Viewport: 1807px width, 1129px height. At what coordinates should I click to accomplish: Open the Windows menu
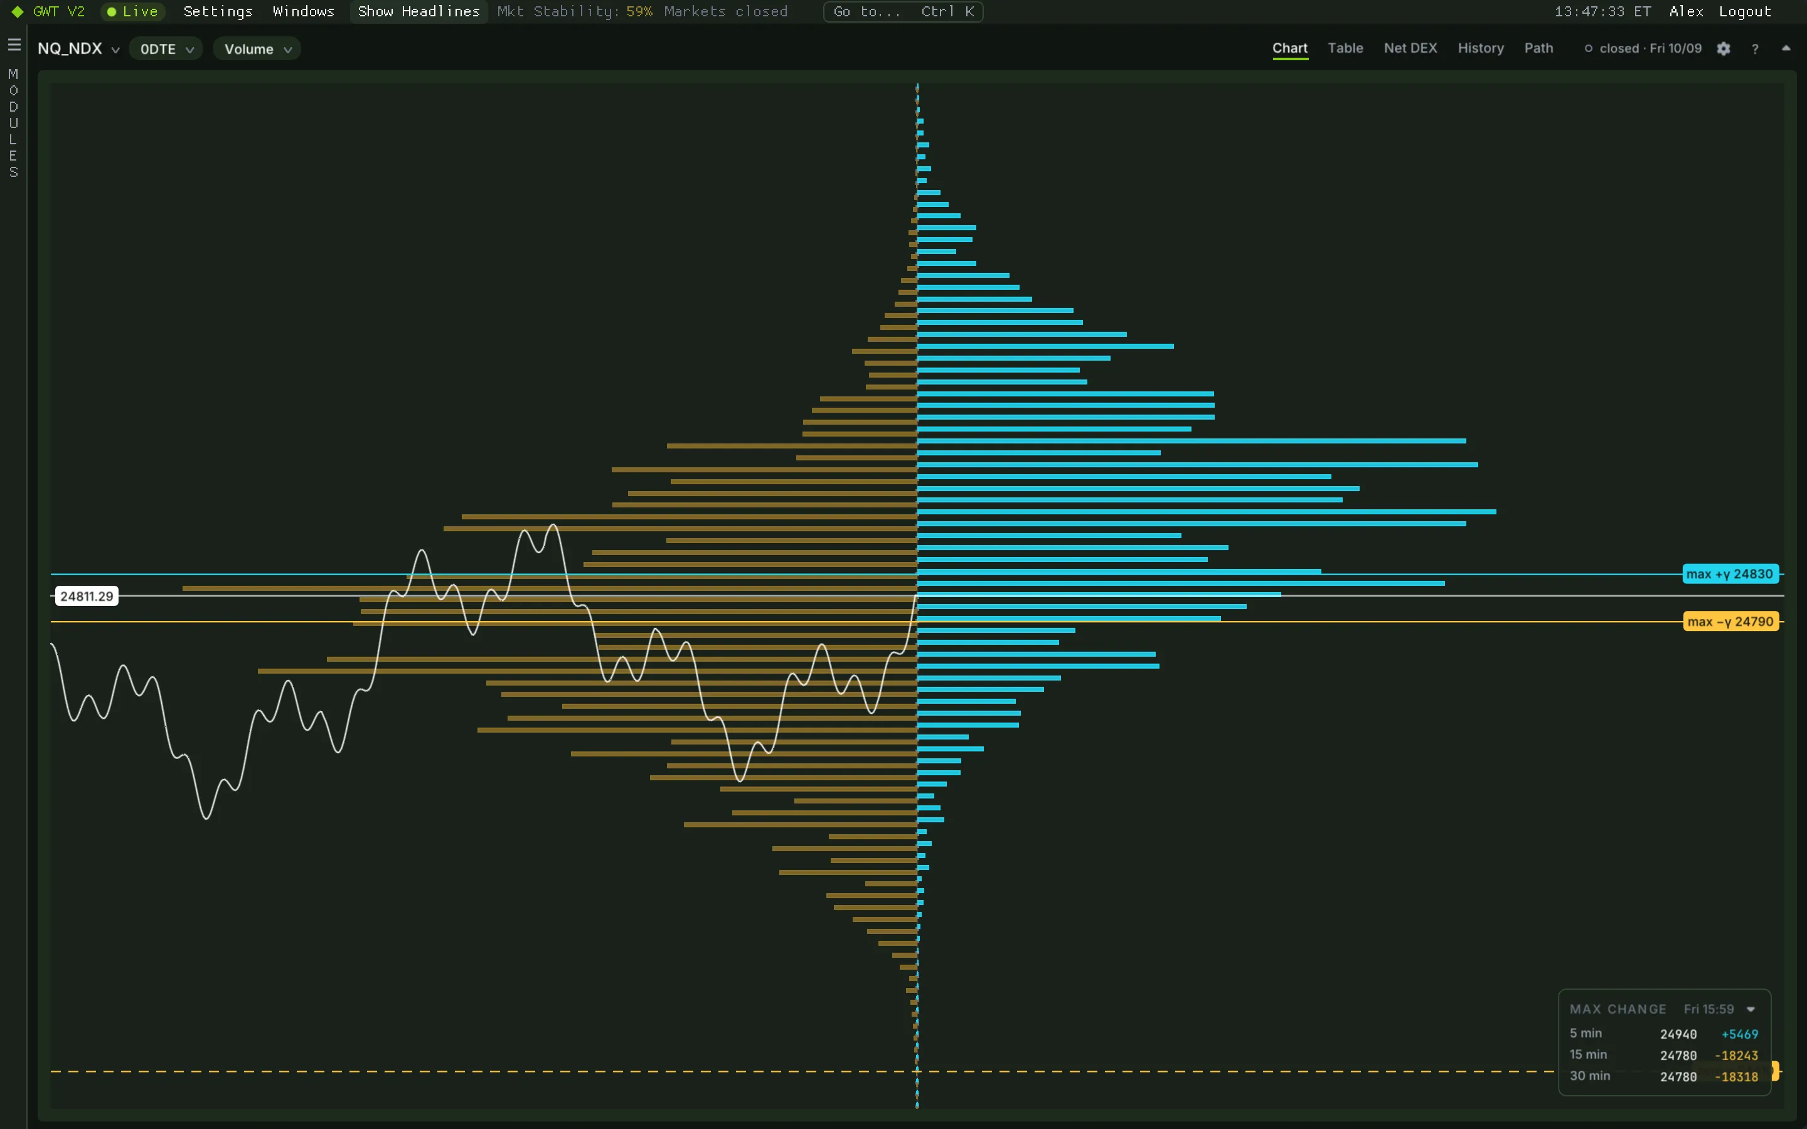[303, 12]
